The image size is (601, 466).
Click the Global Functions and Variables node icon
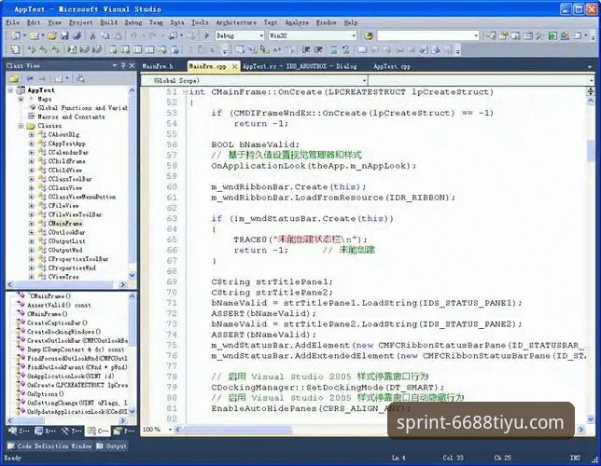point(31,108)
